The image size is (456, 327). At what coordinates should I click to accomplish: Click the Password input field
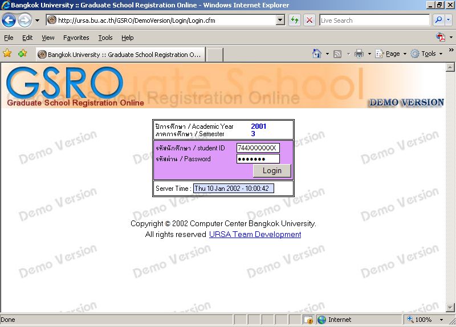258,159
